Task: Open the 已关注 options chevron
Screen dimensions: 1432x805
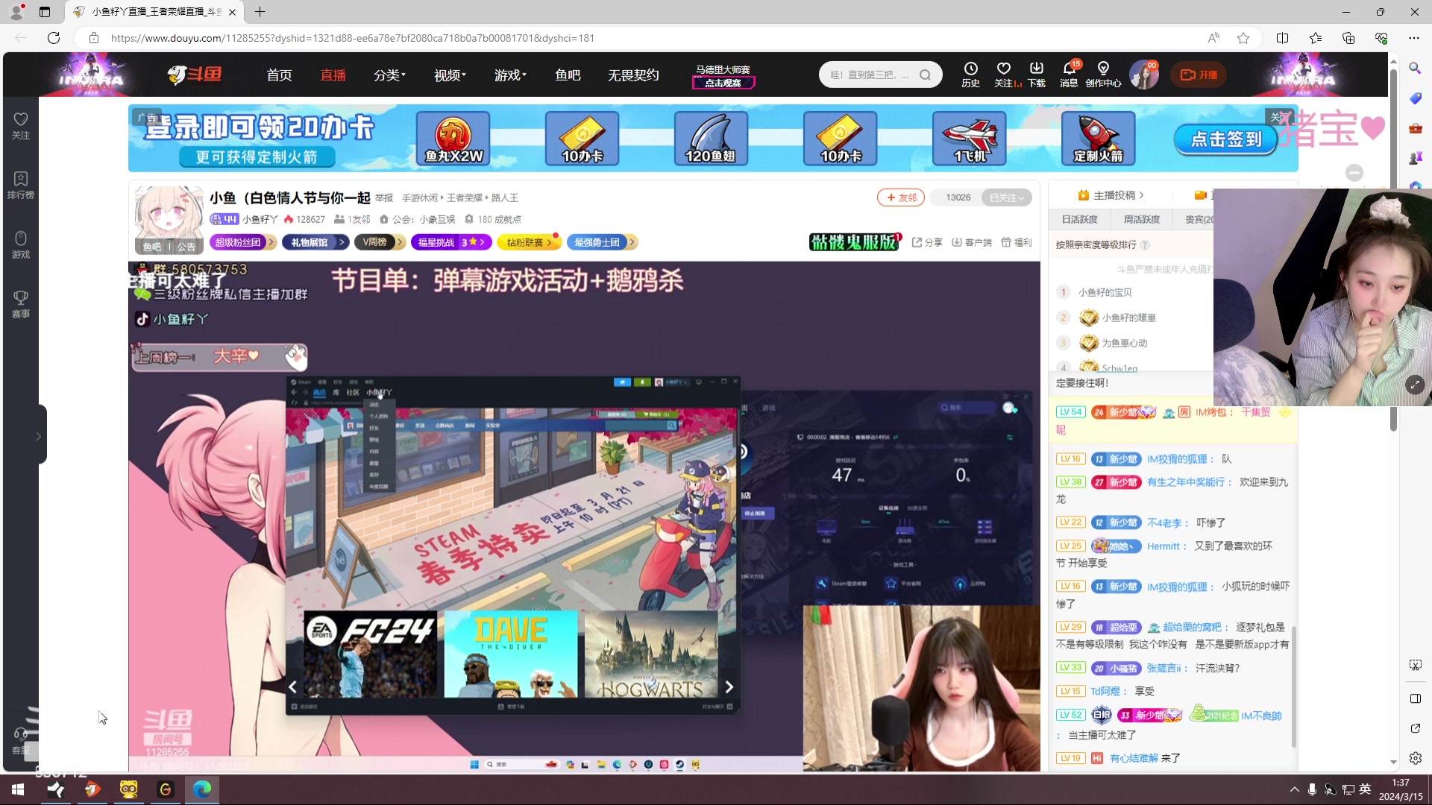Action: click(1022, 197)
